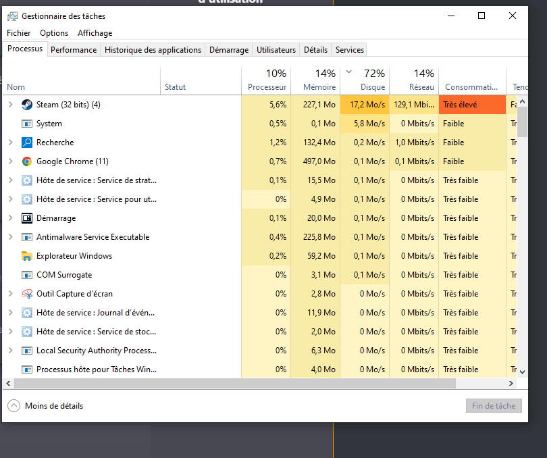This screenshot has width=547, height=458.
Task: Click the Google Chrome icon
Action: 27,161
